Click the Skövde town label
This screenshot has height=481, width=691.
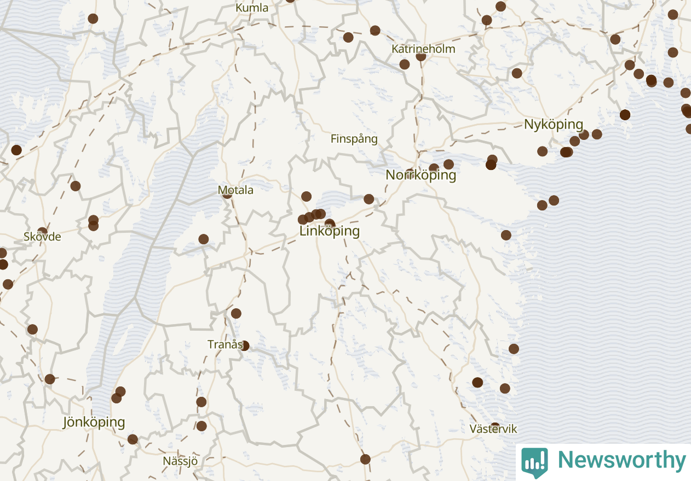coord(42,237)
